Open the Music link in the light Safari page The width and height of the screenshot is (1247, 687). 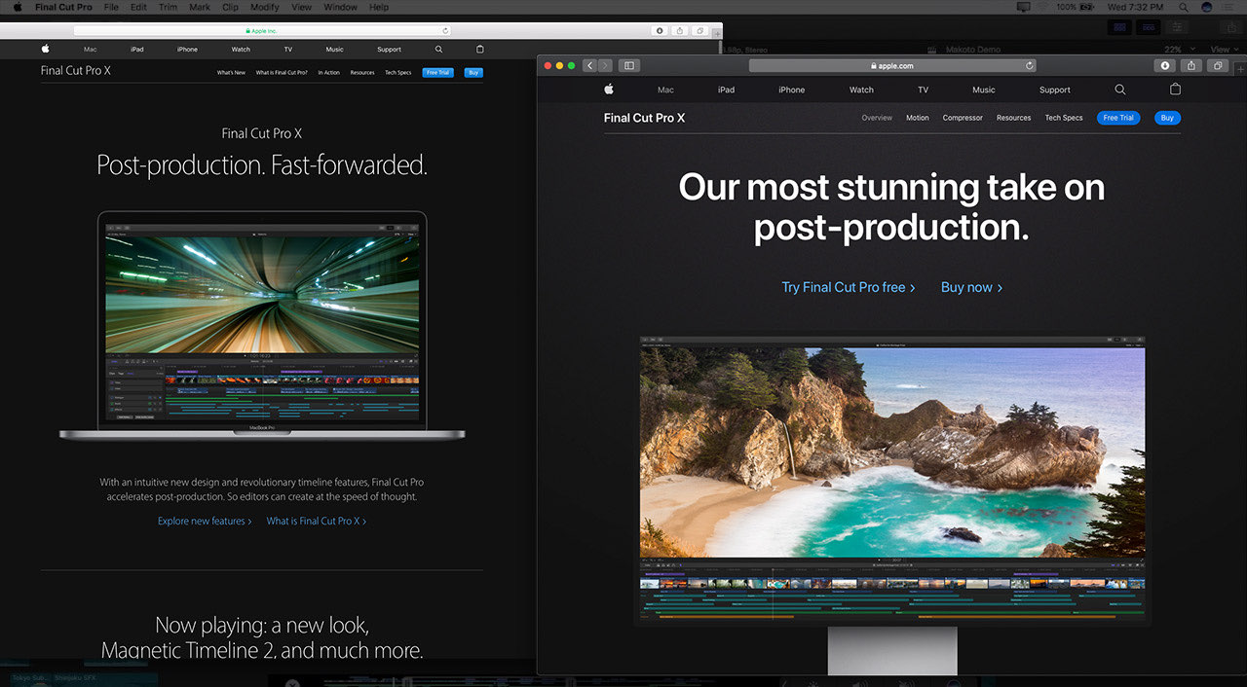click(x=334, y=50)
